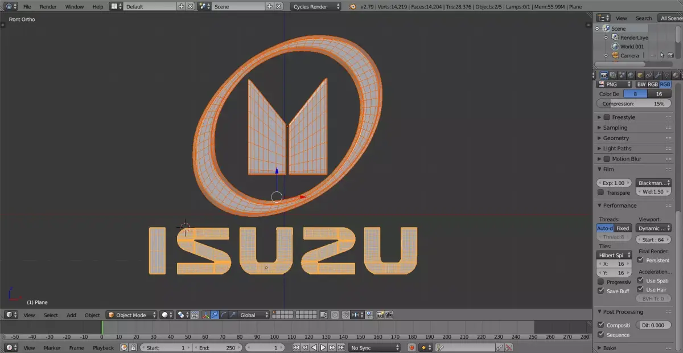Screen dimensions: 683x353
Task: Open the Scene properties tab icon
Action: click(622, 75)
